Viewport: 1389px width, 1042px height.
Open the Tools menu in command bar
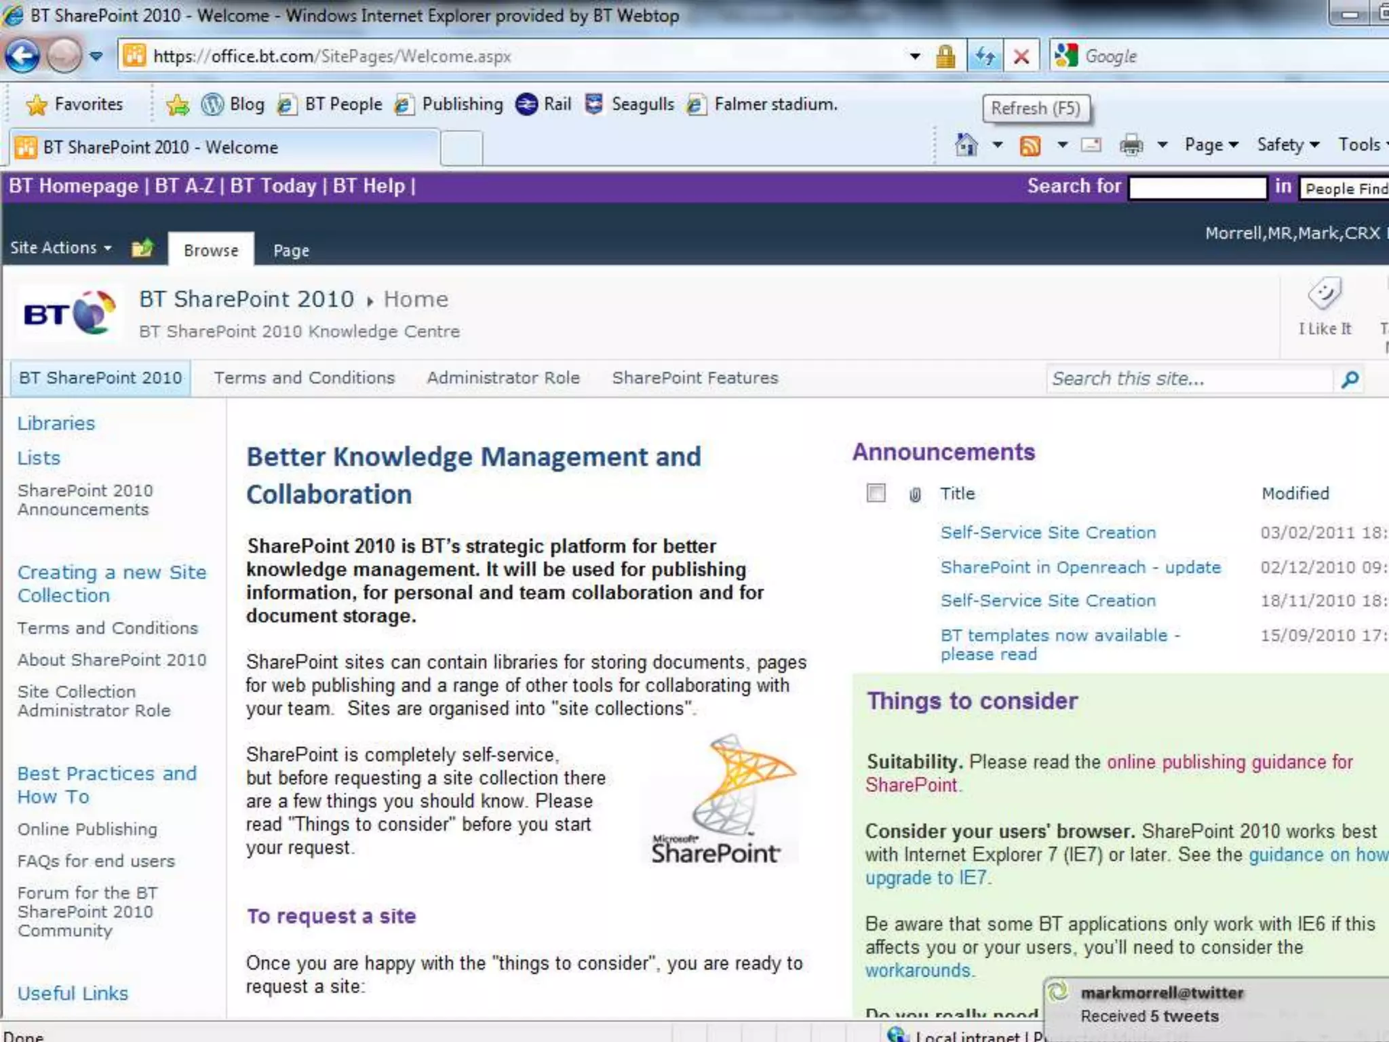[1362, 144]
